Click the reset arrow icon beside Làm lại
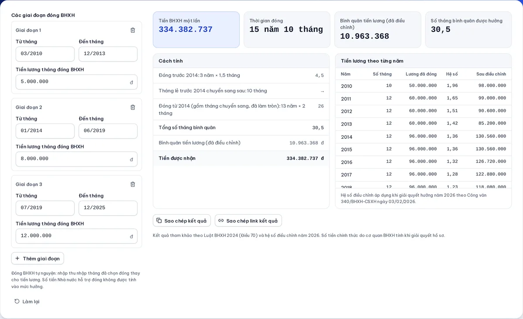 coord(17,302)
